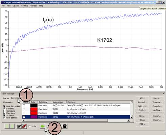Open the Settings menu
The image size is (166, 135).
click(x=25, y=6)
